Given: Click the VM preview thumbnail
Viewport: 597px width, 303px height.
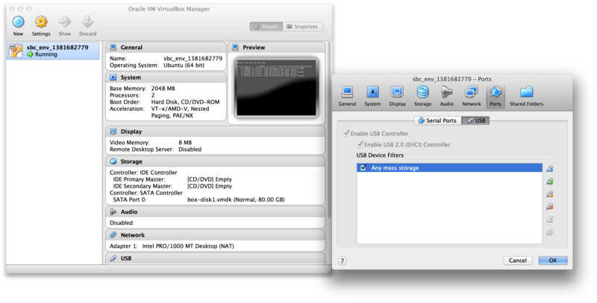Looking at the screenshot, I should tap(276, 88).
